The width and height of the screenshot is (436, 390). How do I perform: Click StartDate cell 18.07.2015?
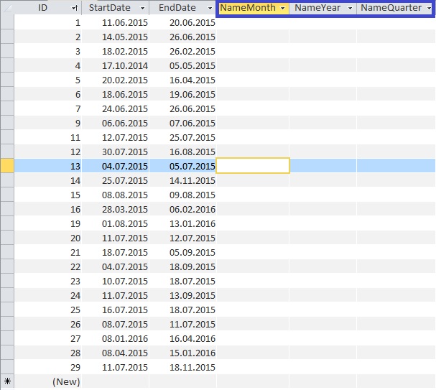[x=116, y=252]
